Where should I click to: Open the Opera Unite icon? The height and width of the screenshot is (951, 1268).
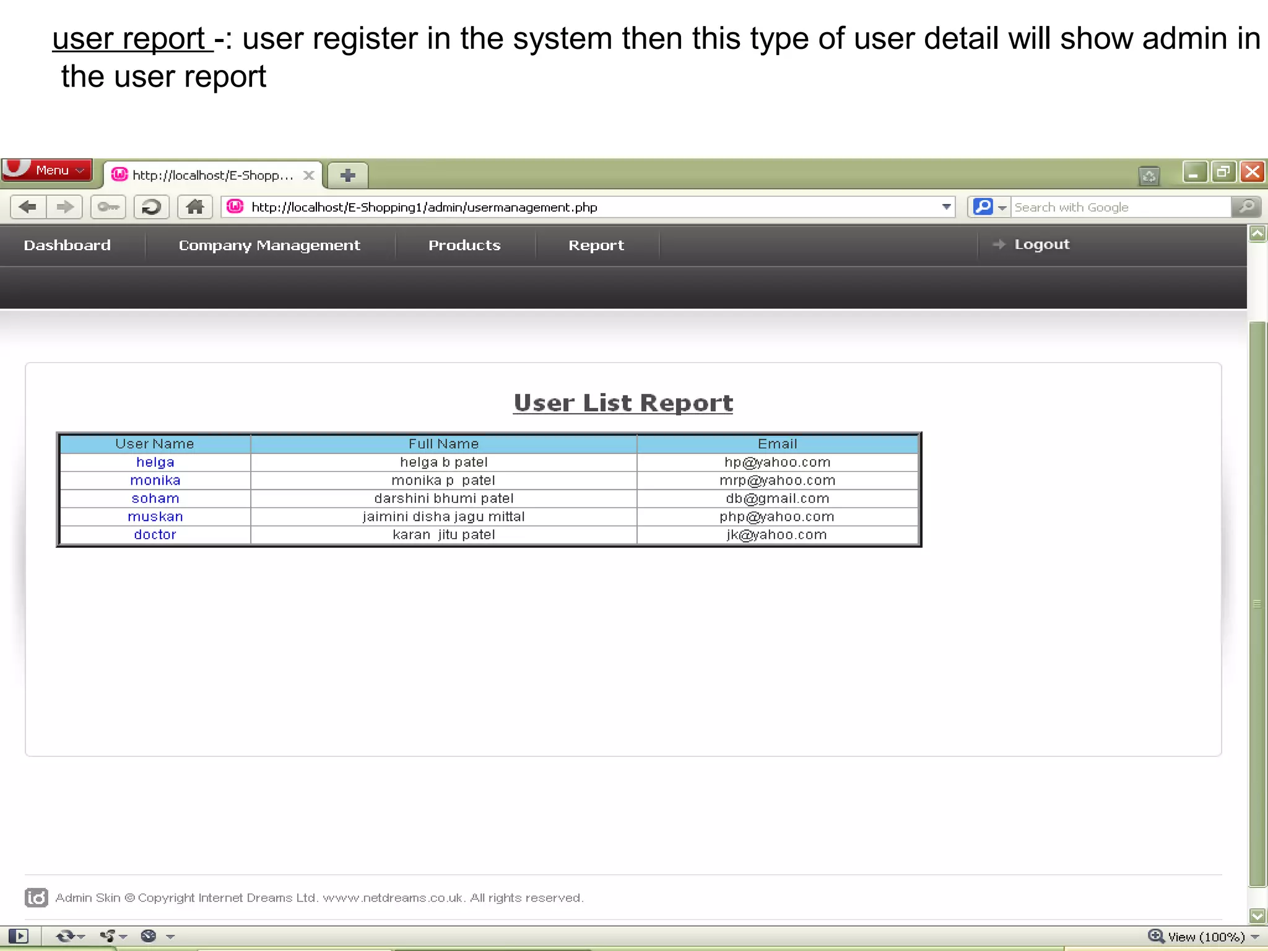click(x=108, y=936)
